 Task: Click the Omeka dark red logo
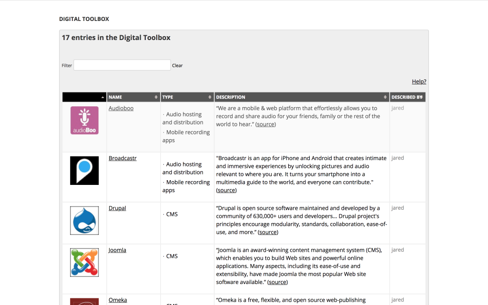tap(84, 302)
